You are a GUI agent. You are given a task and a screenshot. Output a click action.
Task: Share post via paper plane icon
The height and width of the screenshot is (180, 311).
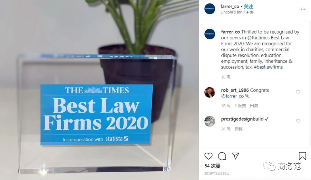236,156
